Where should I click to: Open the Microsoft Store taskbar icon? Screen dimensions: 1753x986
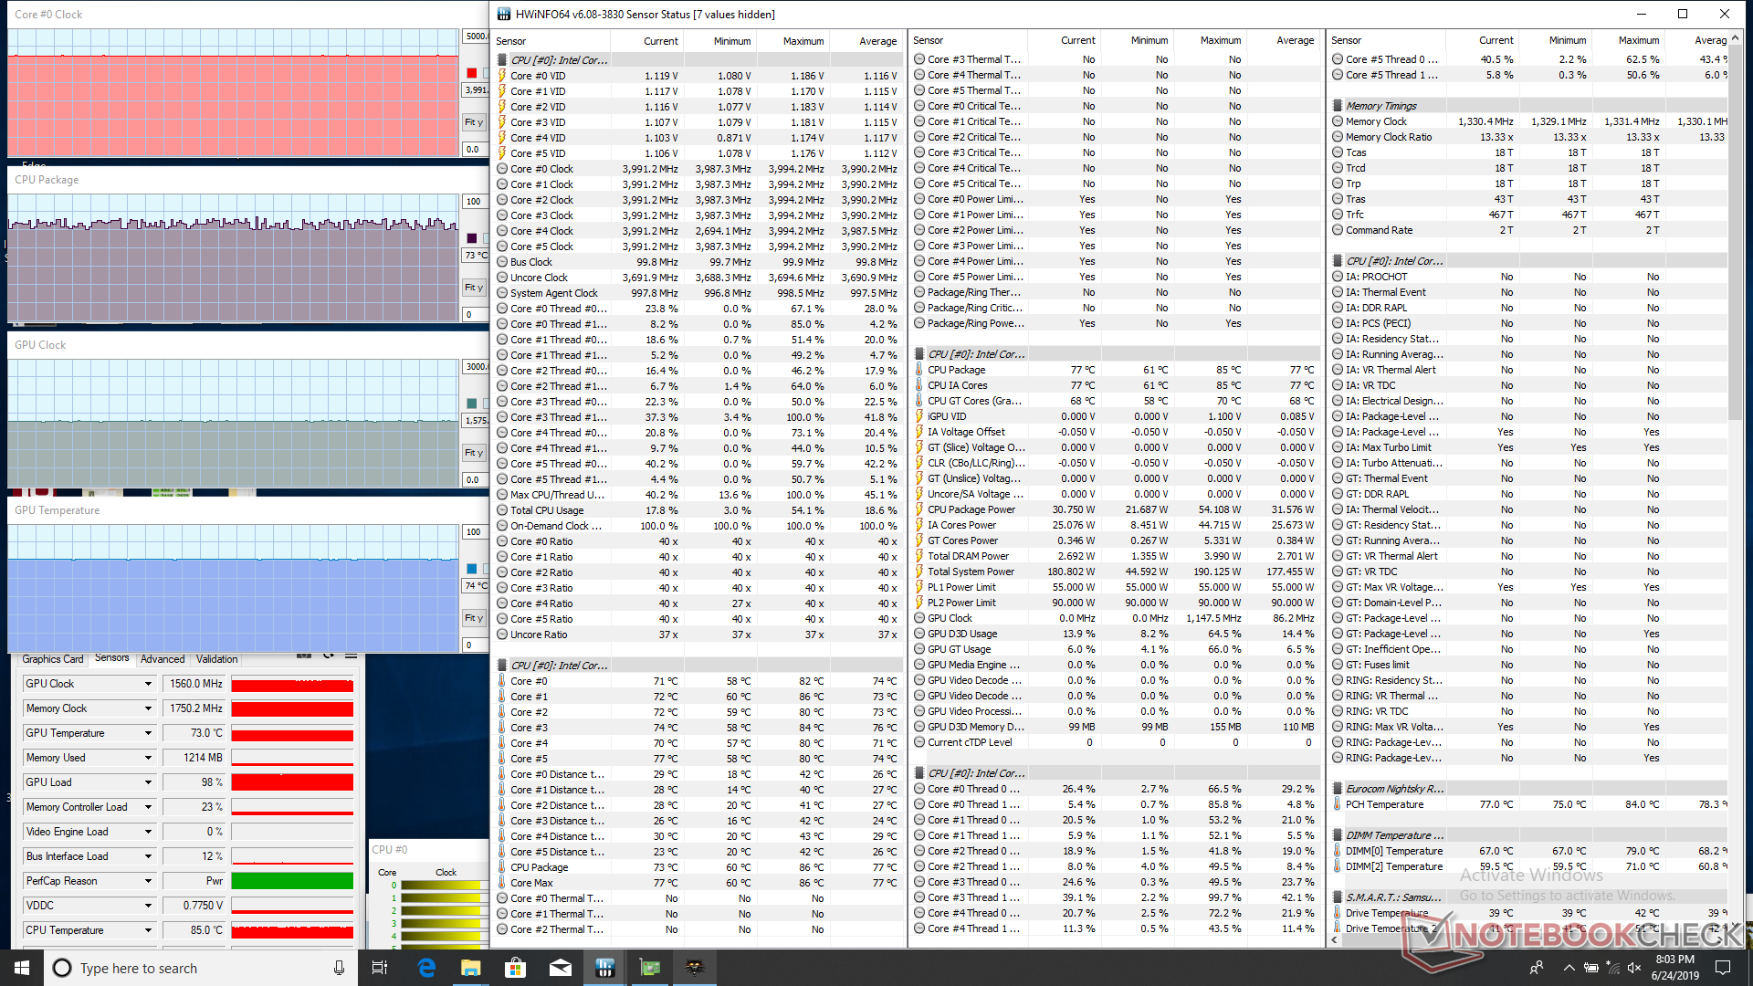tap(515, 968)
